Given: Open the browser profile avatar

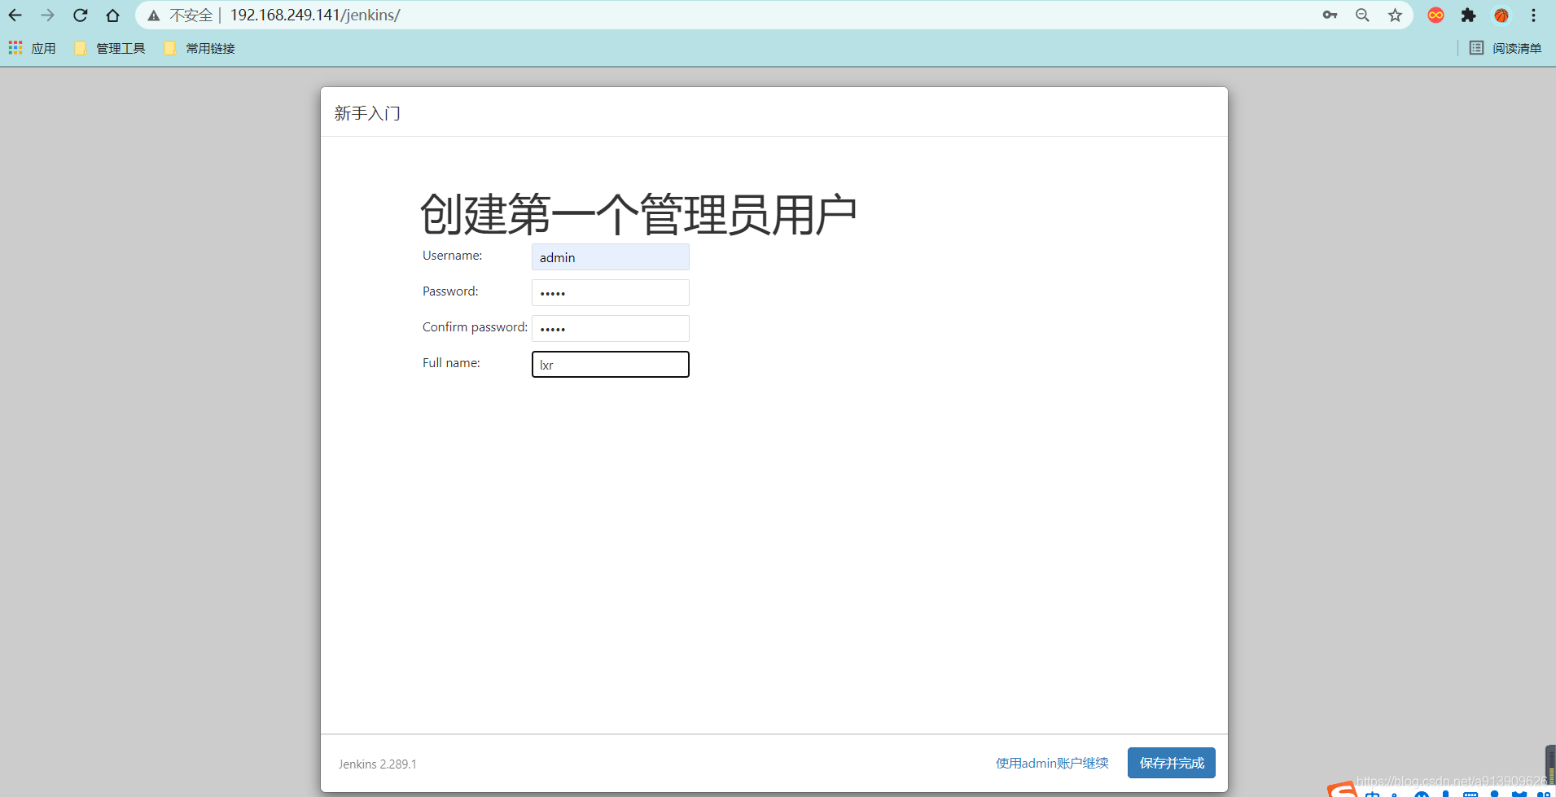Looking at the screenshot, I should 1501,15.
